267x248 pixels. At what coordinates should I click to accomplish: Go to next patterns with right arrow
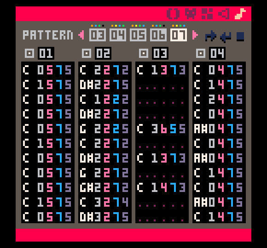tap(195, 35)
